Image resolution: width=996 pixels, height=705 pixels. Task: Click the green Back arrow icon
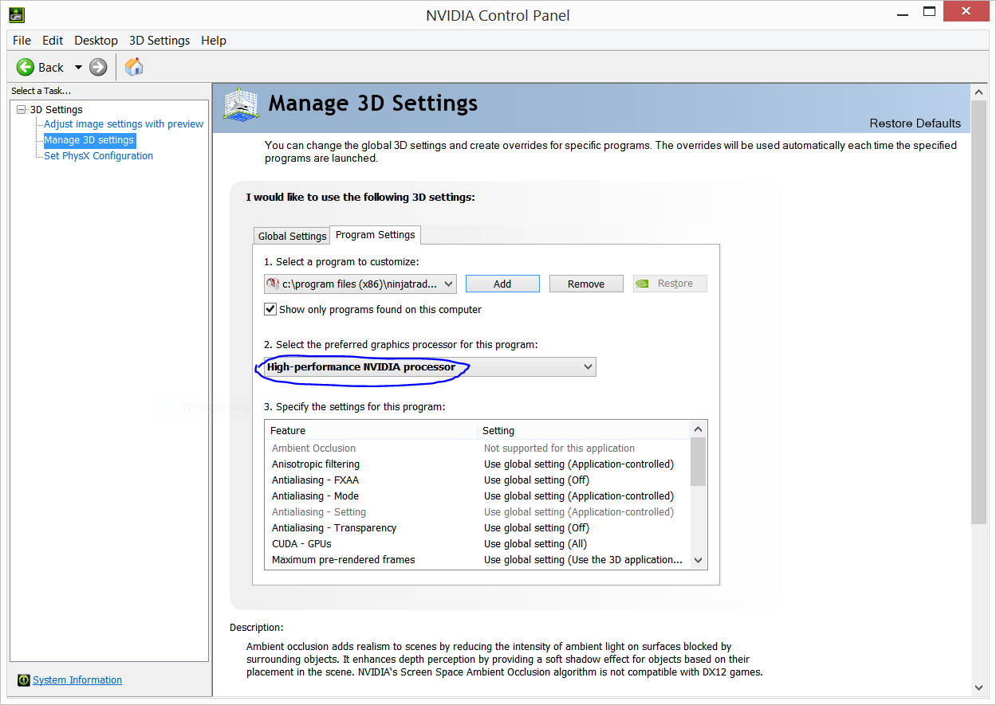click(26, 68)
